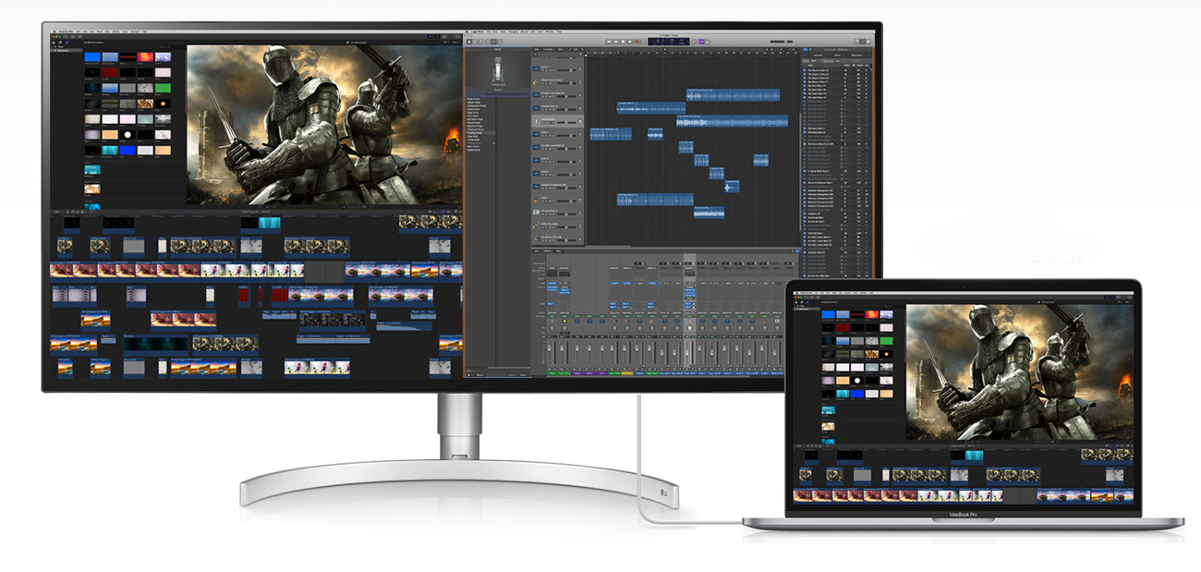Select Genre button in Logic's loop browser
The width and height of the screenshot is (1201, 572).
pos(837,55)
